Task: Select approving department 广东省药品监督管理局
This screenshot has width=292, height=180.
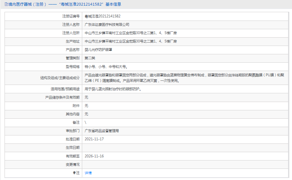Action: pyautogui.click(x=102, y=131)
